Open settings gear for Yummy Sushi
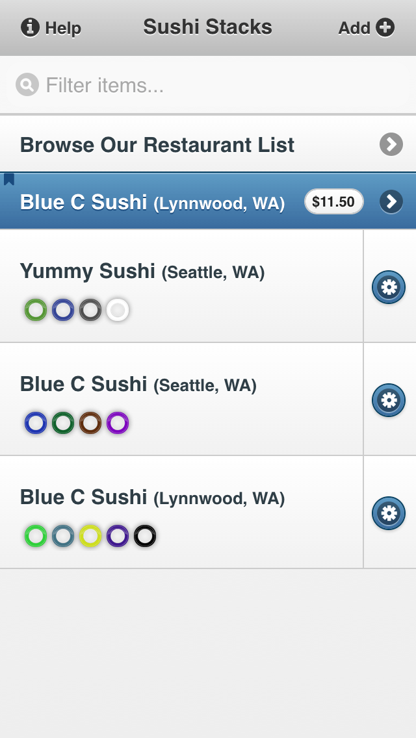Screen dimensions: 416x738 tap(389, 287)
